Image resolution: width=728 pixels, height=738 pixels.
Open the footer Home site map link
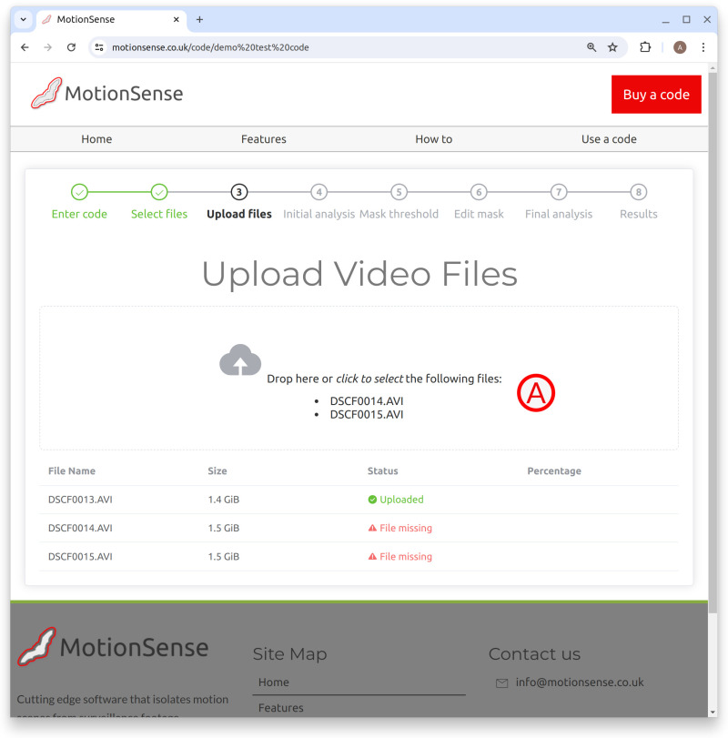click(x=273, y=682)
